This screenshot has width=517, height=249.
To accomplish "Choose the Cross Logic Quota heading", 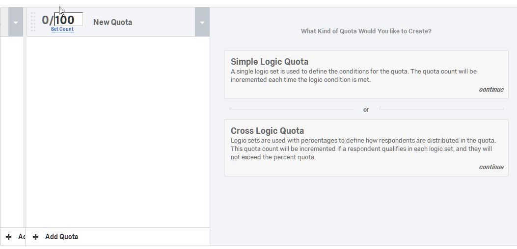I will (x=267, y=131).
